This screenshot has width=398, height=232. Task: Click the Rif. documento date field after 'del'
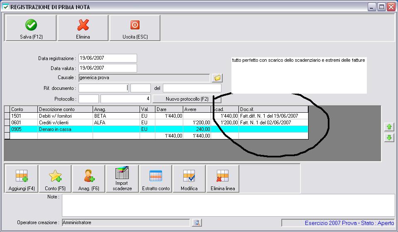pos(192,88)
